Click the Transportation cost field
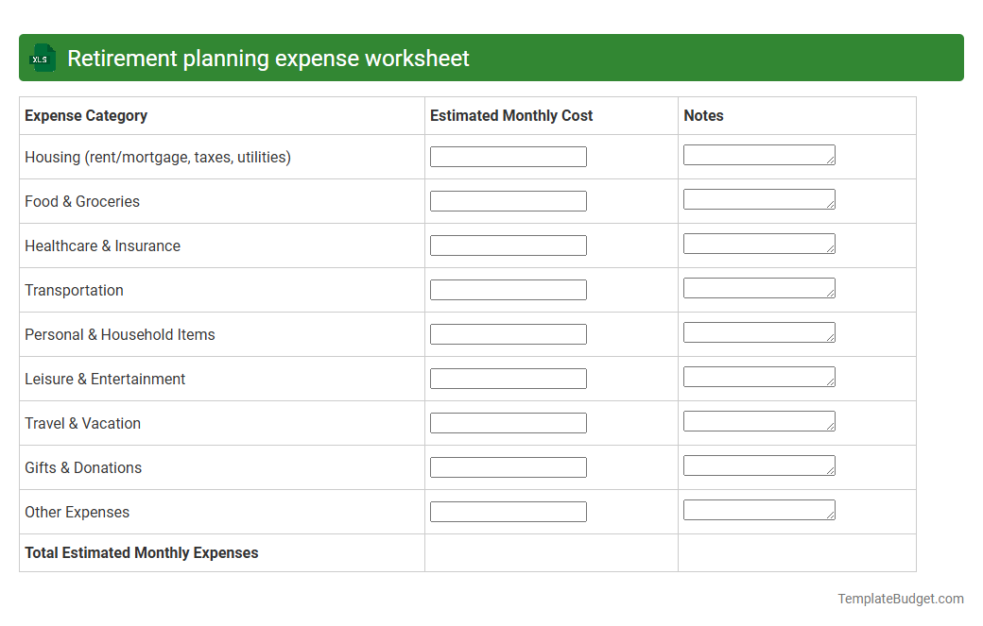The width and height of the screenshot is (983, 626). [508, 289]
